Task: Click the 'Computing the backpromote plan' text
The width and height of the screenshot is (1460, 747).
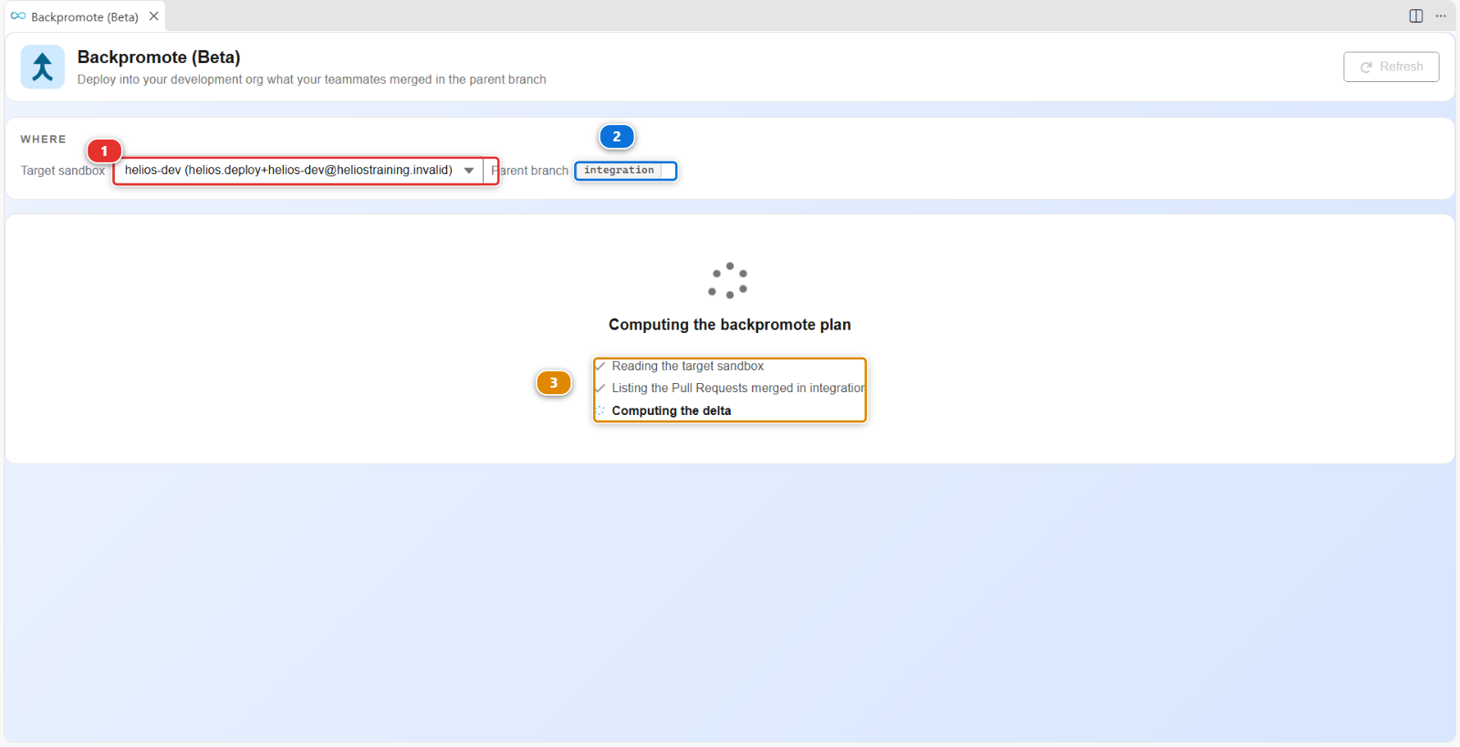Action: pyautogui.click(x=730, y=325)
